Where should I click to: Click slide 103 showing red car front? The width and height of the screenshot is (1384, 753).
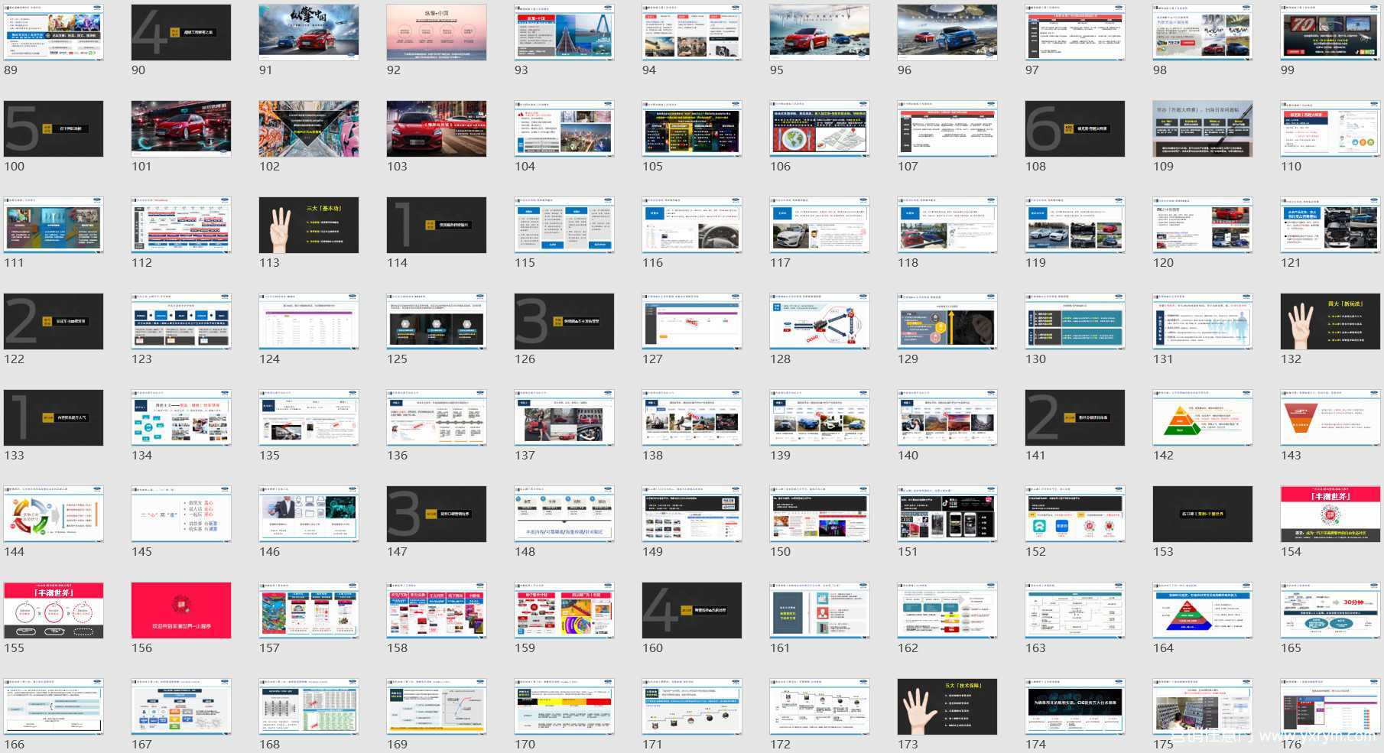click(437, 129)
